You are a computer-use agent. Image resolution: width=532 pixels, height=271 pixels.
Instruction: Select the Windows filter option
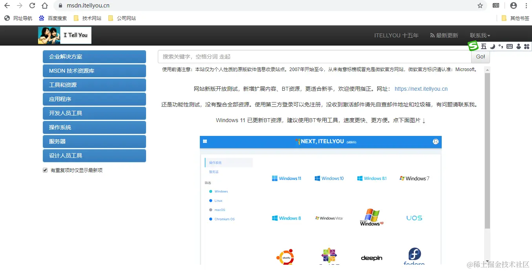tap(219, 191)
